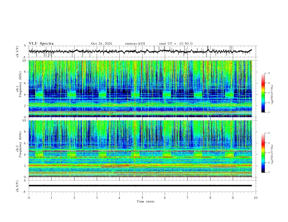Click the "-7" tick on ch.2 colorbar
Image resolution: width=288 pixels, height=222 pixels.
point(268,173)
